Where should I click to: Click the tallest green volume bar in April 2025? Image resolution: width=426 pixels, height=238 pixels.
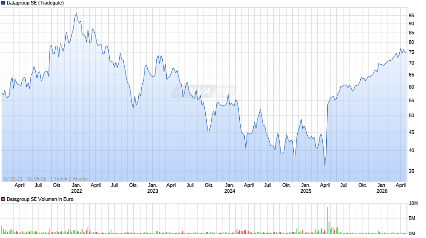point(327,220)
